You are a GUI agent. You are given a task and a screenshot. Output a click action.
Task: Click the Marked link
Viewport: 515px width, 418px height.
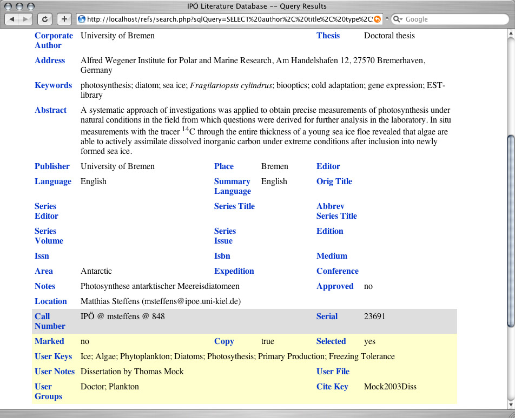[49, 342]
